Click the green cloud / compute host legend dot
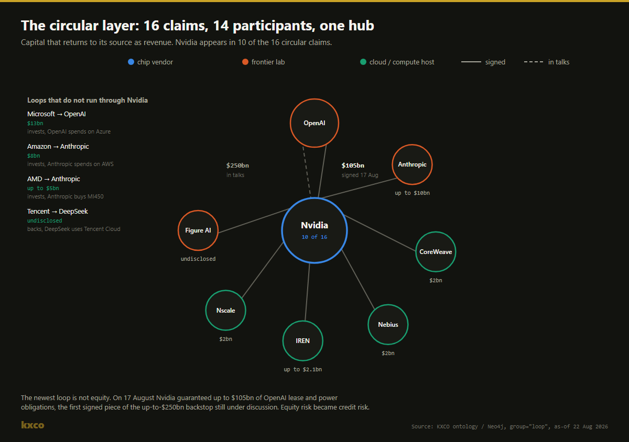The width and height of the screenshot is (629, 442). (363, 62)
